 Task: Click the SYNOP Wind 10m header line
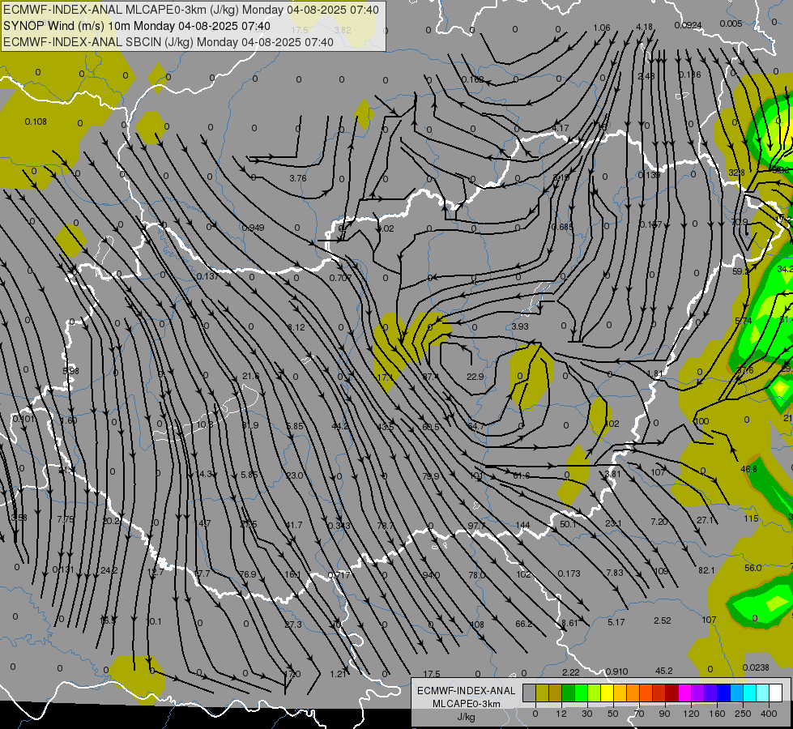137,26
